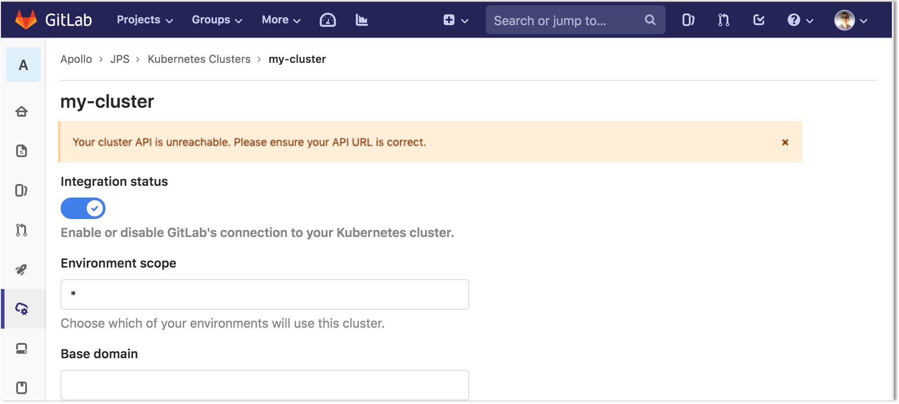Open the new item plus dropdown
Screen dimensions: 899x404
pos(455,20)
